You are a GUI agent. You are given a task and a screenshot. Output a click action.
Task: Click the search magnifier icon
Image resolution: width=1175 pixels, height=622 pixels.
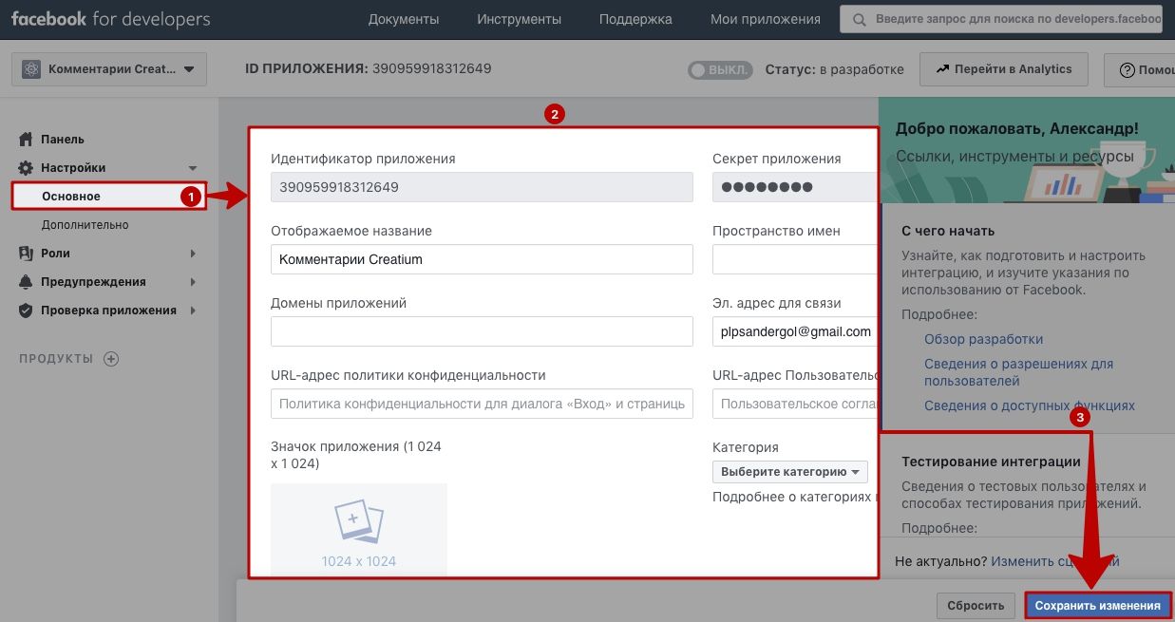(x=860, y=19)
